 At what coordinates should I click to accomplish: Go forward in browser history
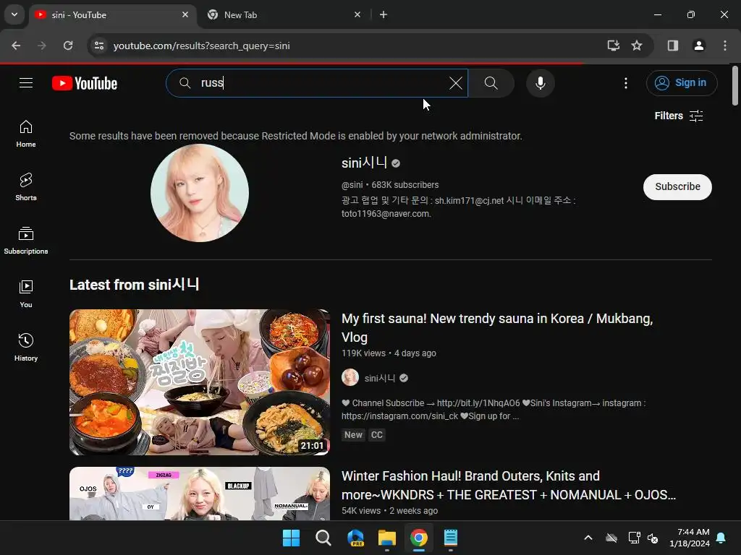[42, 46]
